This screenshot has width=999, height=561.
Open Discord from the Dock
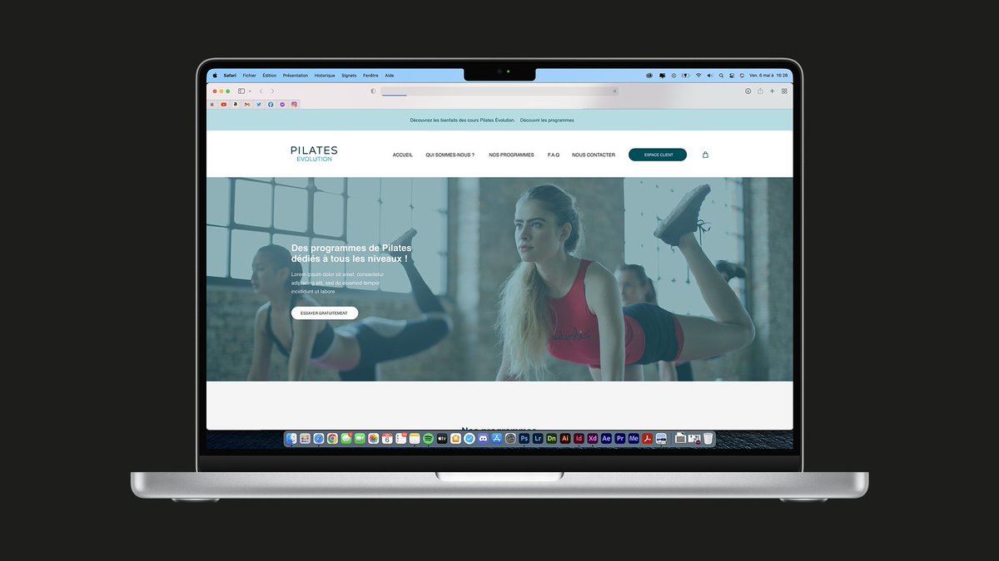pos(483,438)
